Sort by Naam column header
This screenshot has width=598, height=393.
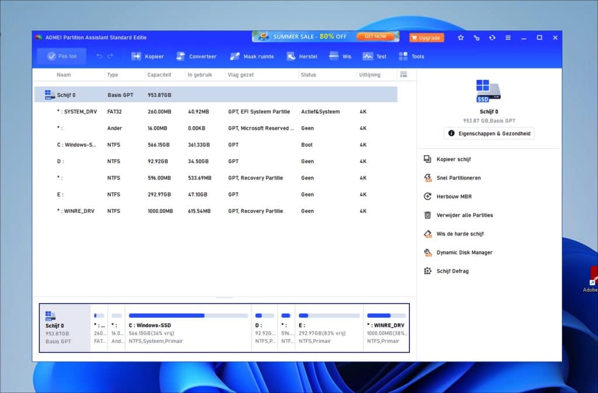64,75
